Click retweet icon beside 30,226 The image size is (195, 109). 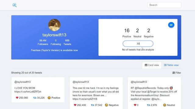(x=35, y=98)
